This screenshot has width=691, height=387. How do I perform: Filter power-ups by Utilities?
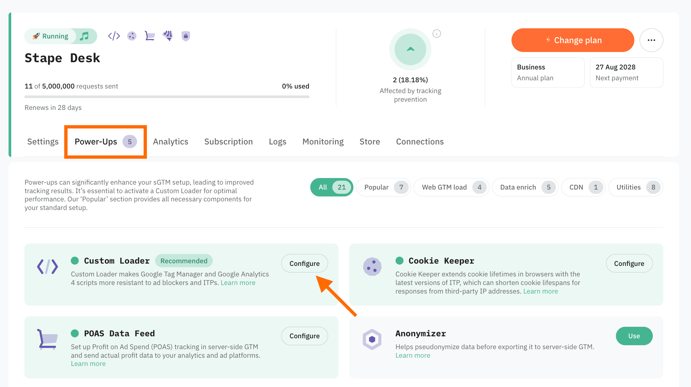point(635,187)
